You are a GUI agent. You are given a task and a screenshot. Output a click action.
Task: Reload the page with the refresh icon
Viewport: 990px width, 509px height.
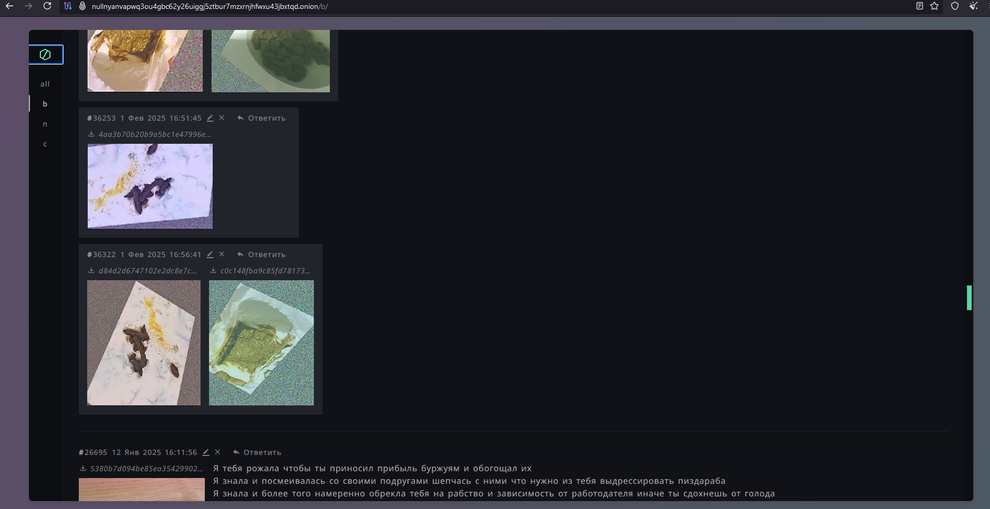(47, 6)
